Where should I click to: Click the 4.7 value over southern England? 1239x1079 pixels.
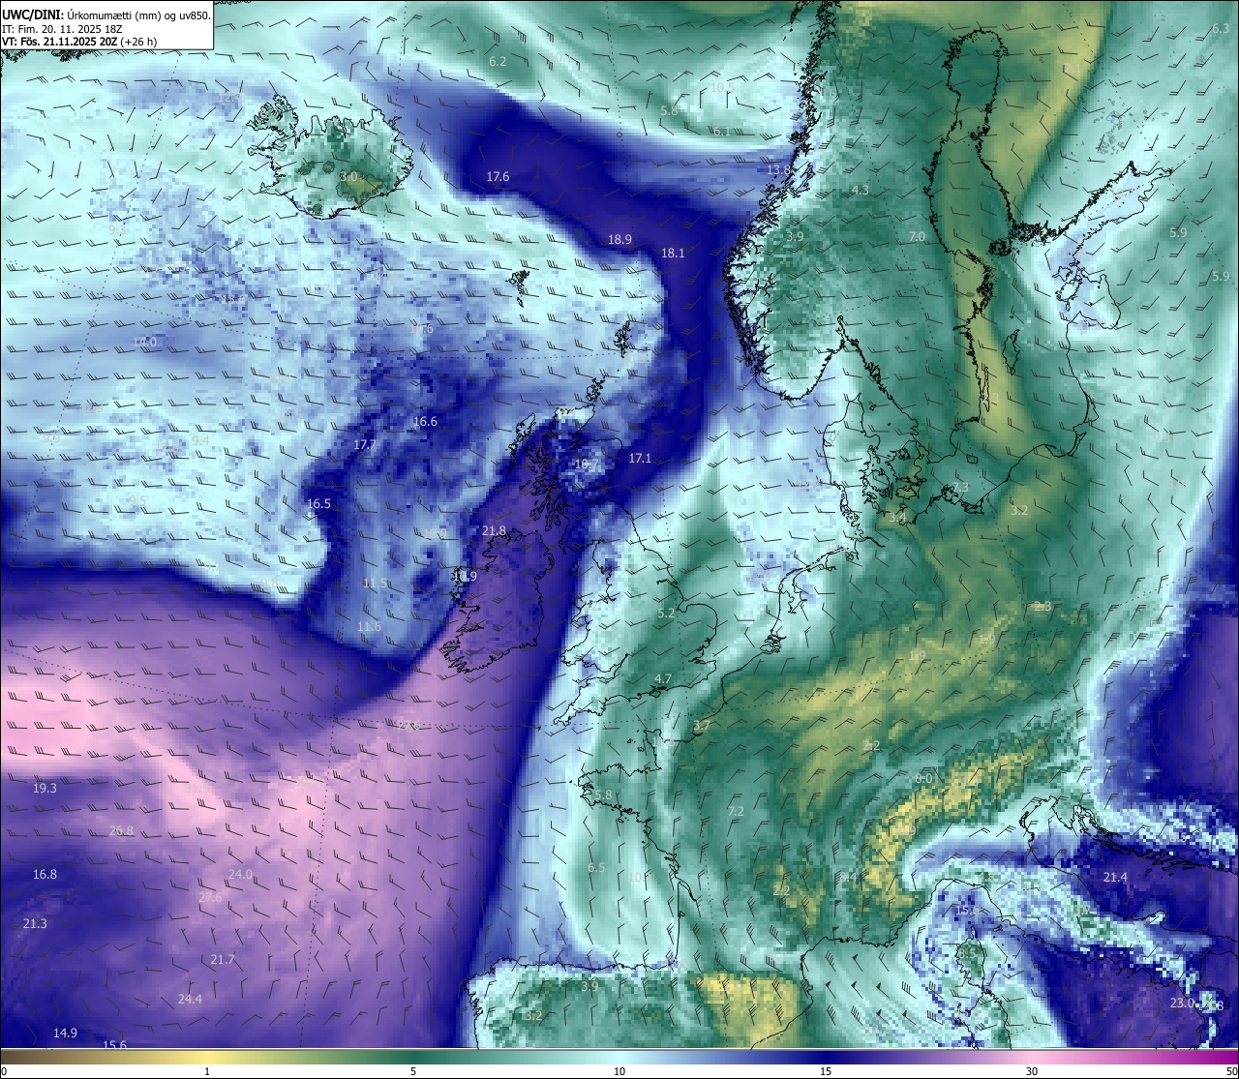point(662,680)
